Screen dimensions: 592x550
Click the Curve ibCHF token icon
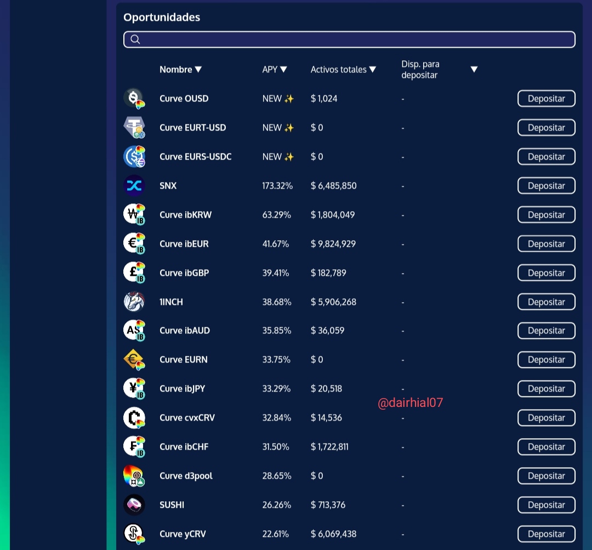134,447
